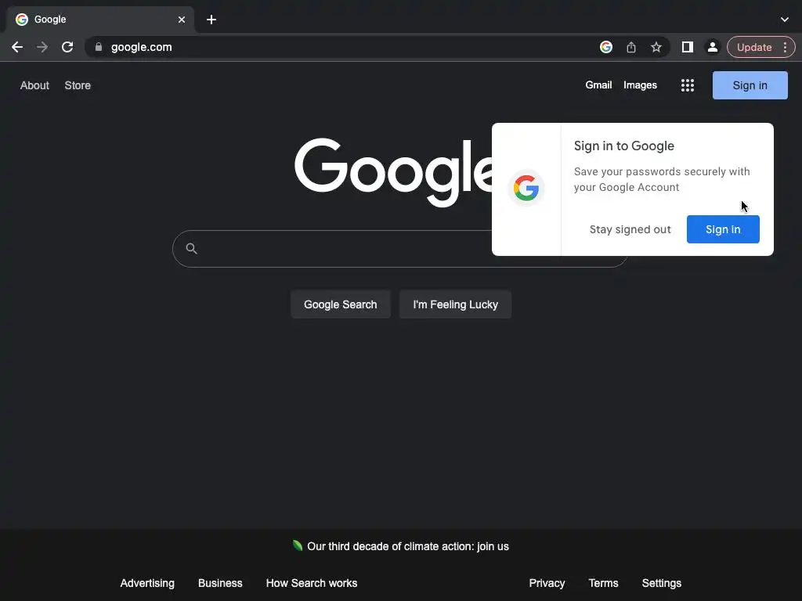Screen dimensions: 802x601
Task: View site info via the lock icon
Action: 99,47
